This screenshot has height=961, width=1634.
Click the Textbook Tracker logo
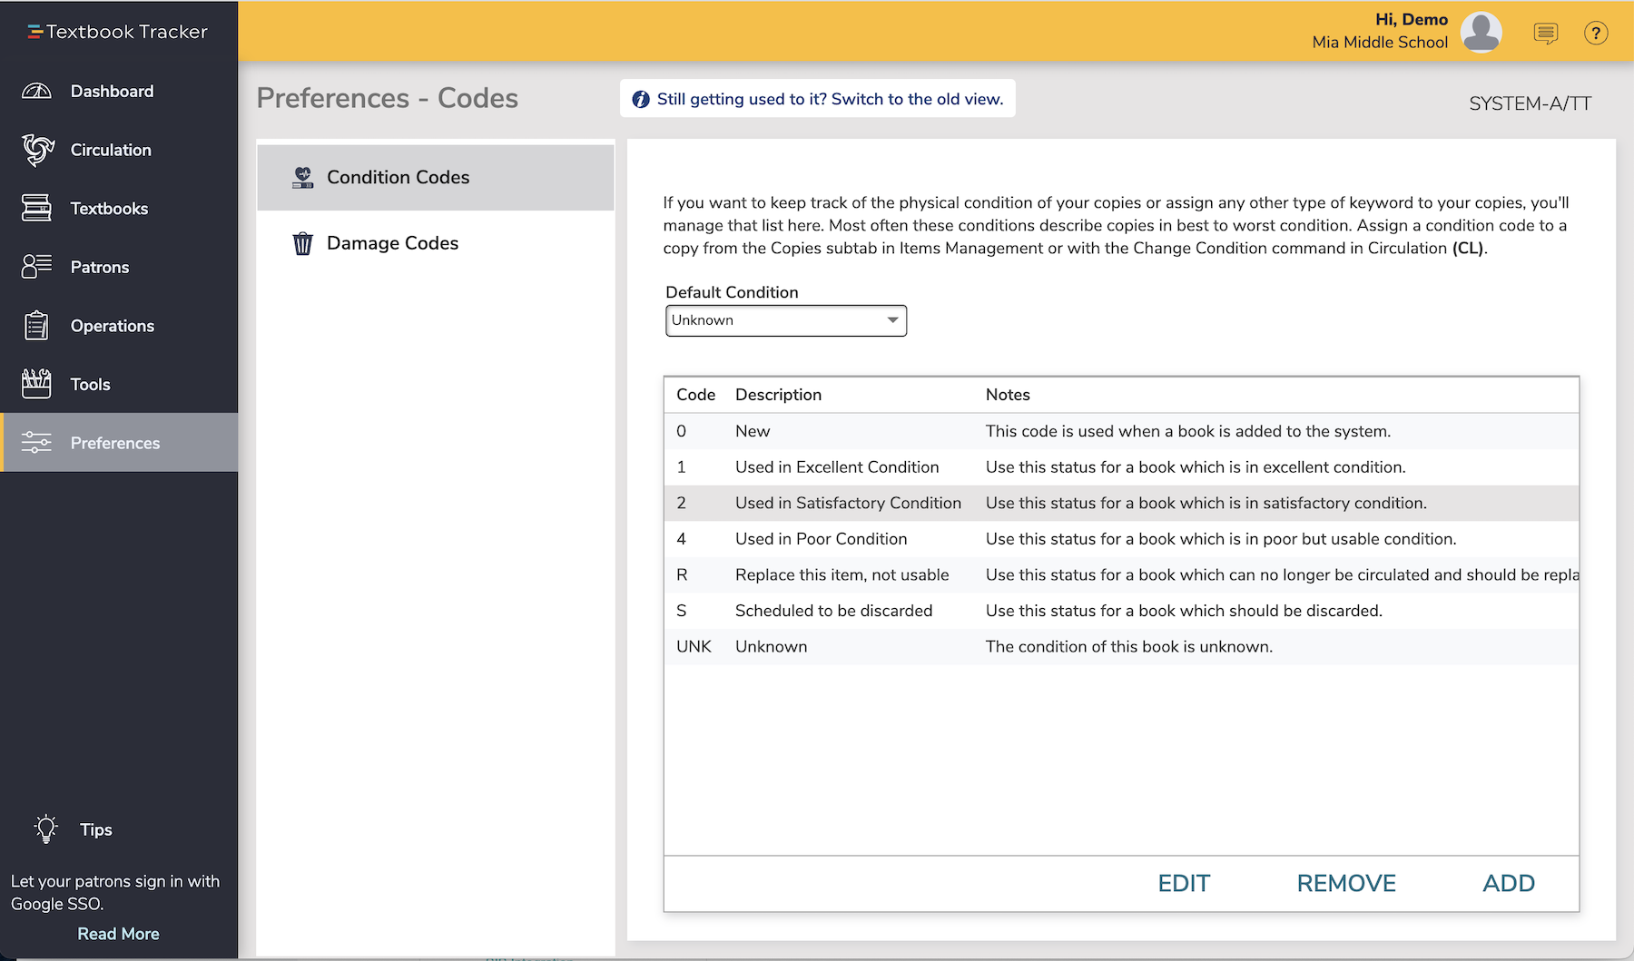pos(118,32)
